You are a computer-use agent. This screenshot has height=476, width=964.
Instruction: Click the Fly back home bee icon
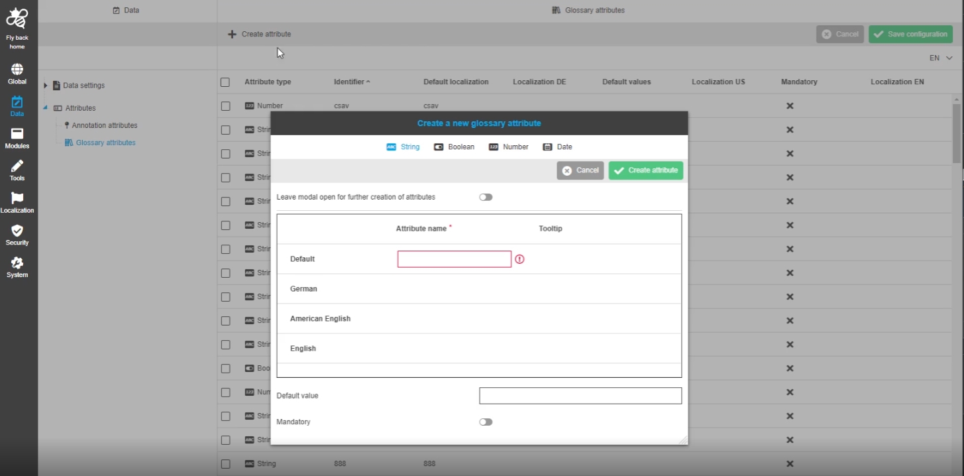pos(17,18)
